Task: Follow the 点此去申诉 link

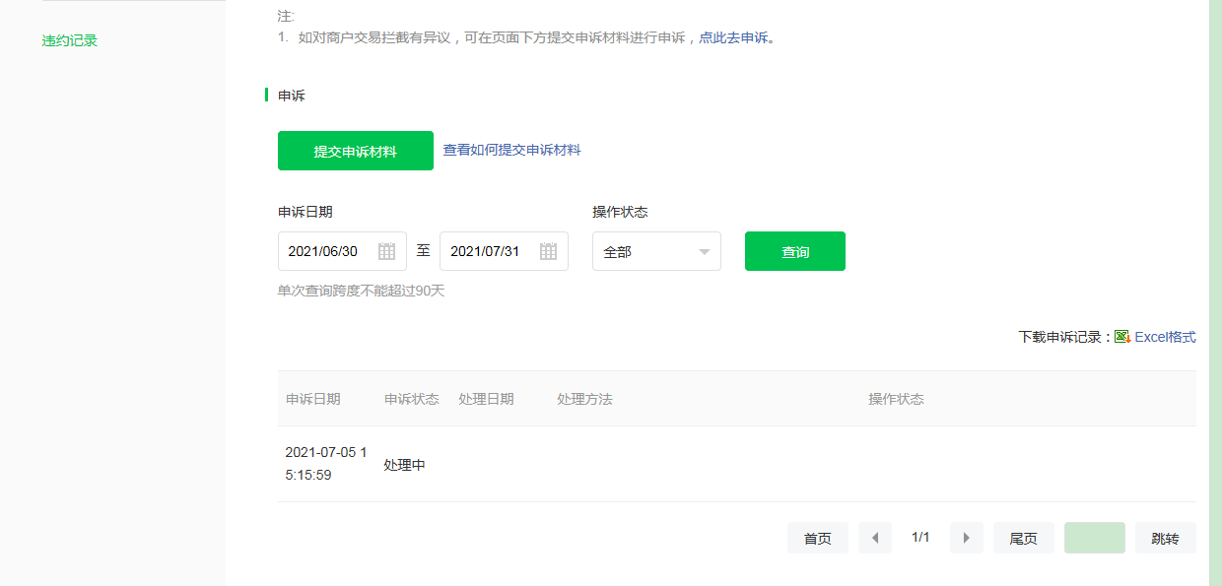Action: point(733,38)
